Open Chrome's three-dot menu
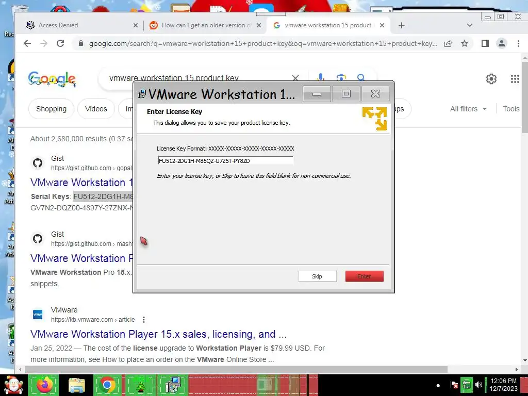Viewport: 528px width, 396px height. pyautogui.click(x=518, y=43)
